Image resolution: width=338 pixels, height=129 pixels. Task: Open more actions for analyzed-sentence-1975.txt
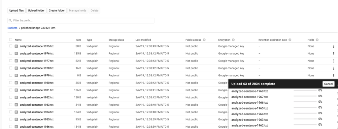(x=334, y=46)
